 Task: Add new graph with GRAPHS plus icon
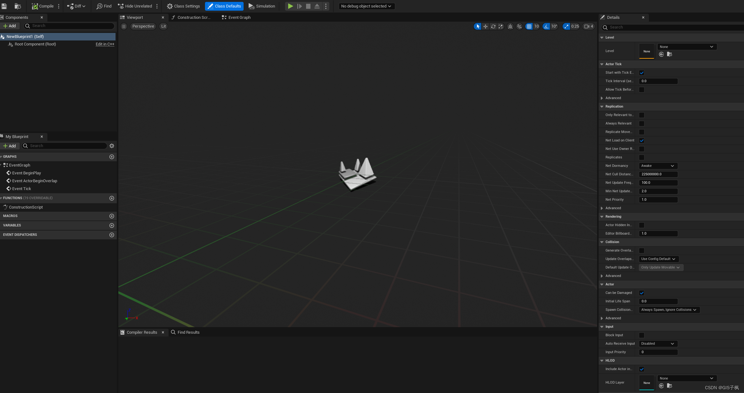coord(112,157)
